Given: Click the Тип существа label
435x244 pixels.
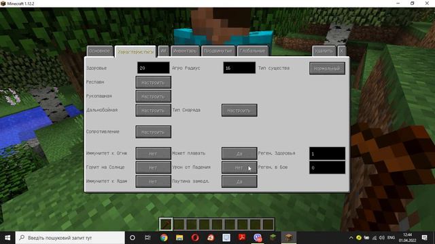Looking at the screenshot, I should tap(274, 68).
